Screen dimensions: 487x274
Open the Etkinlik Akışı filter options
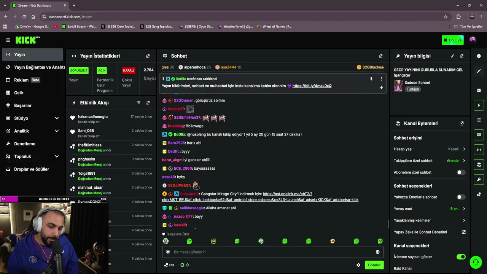click(x=138, y=103)
